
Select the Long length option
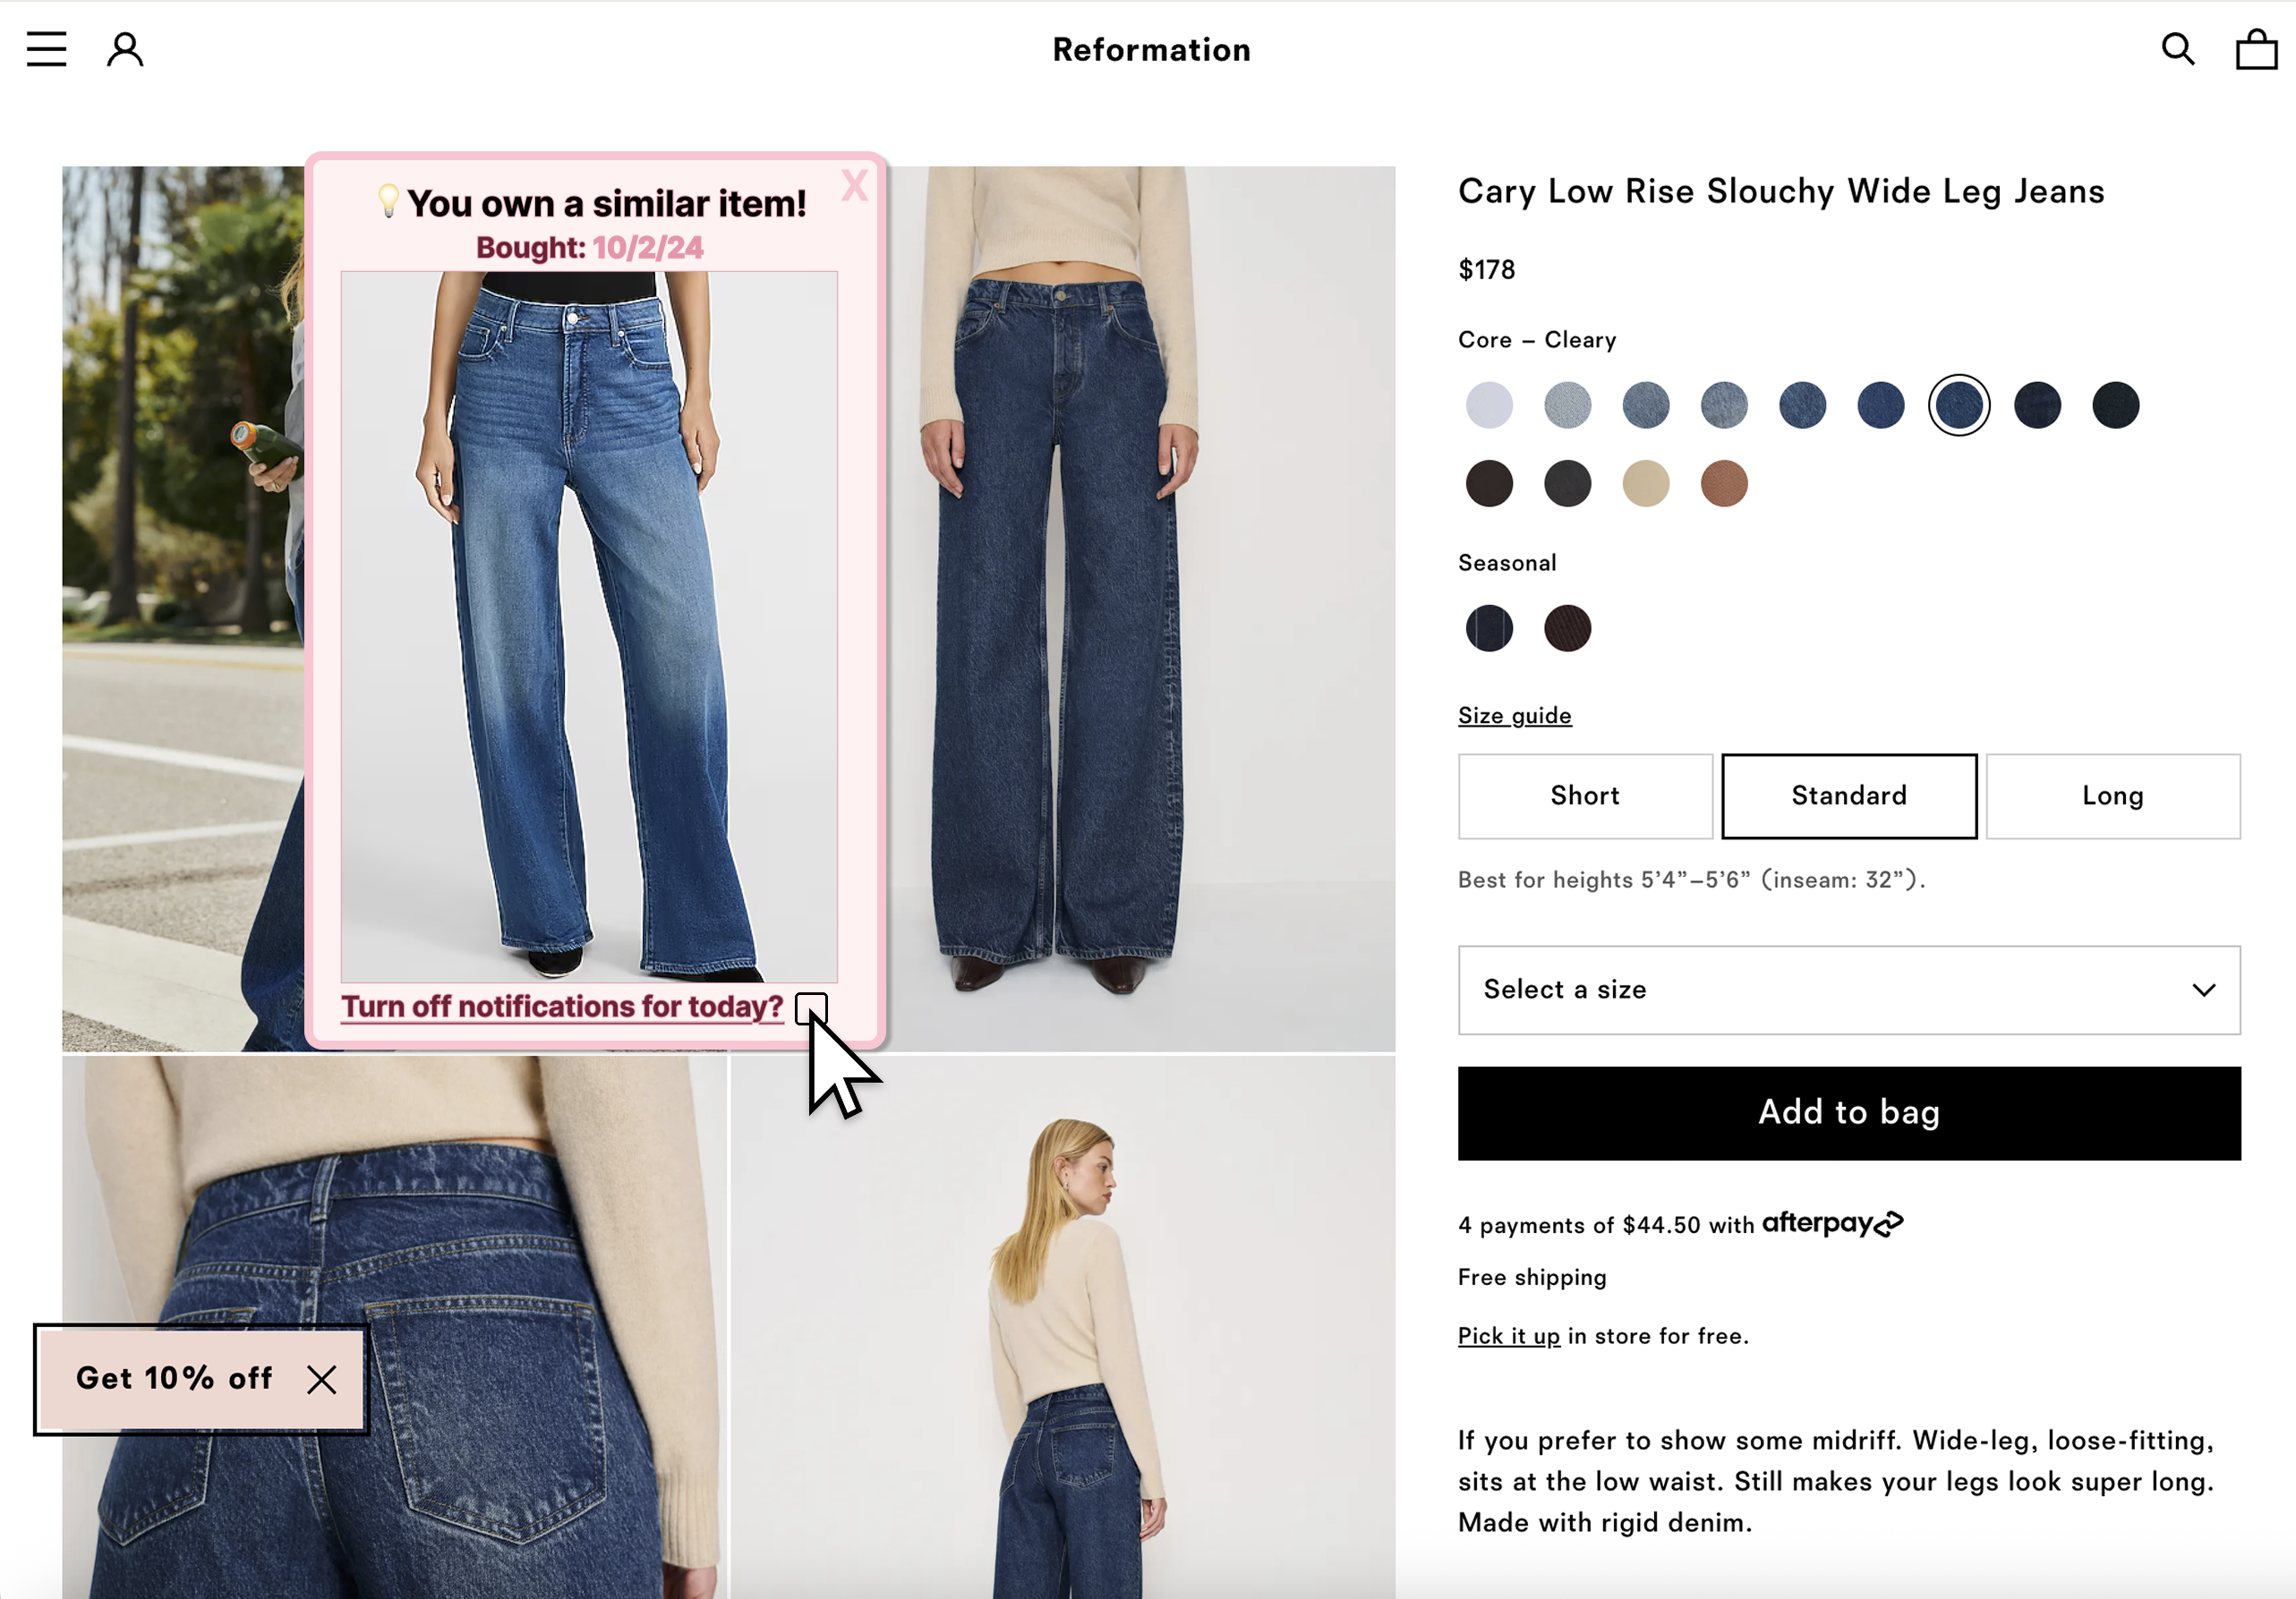tap(2113, 796)
